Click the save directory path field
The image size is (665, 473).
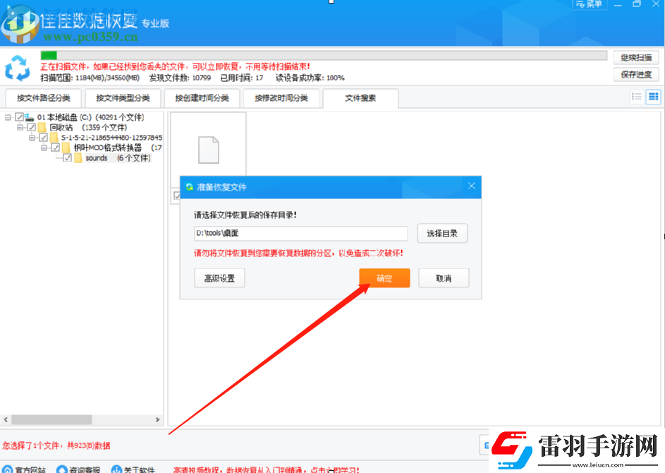(x=300, y=233)
